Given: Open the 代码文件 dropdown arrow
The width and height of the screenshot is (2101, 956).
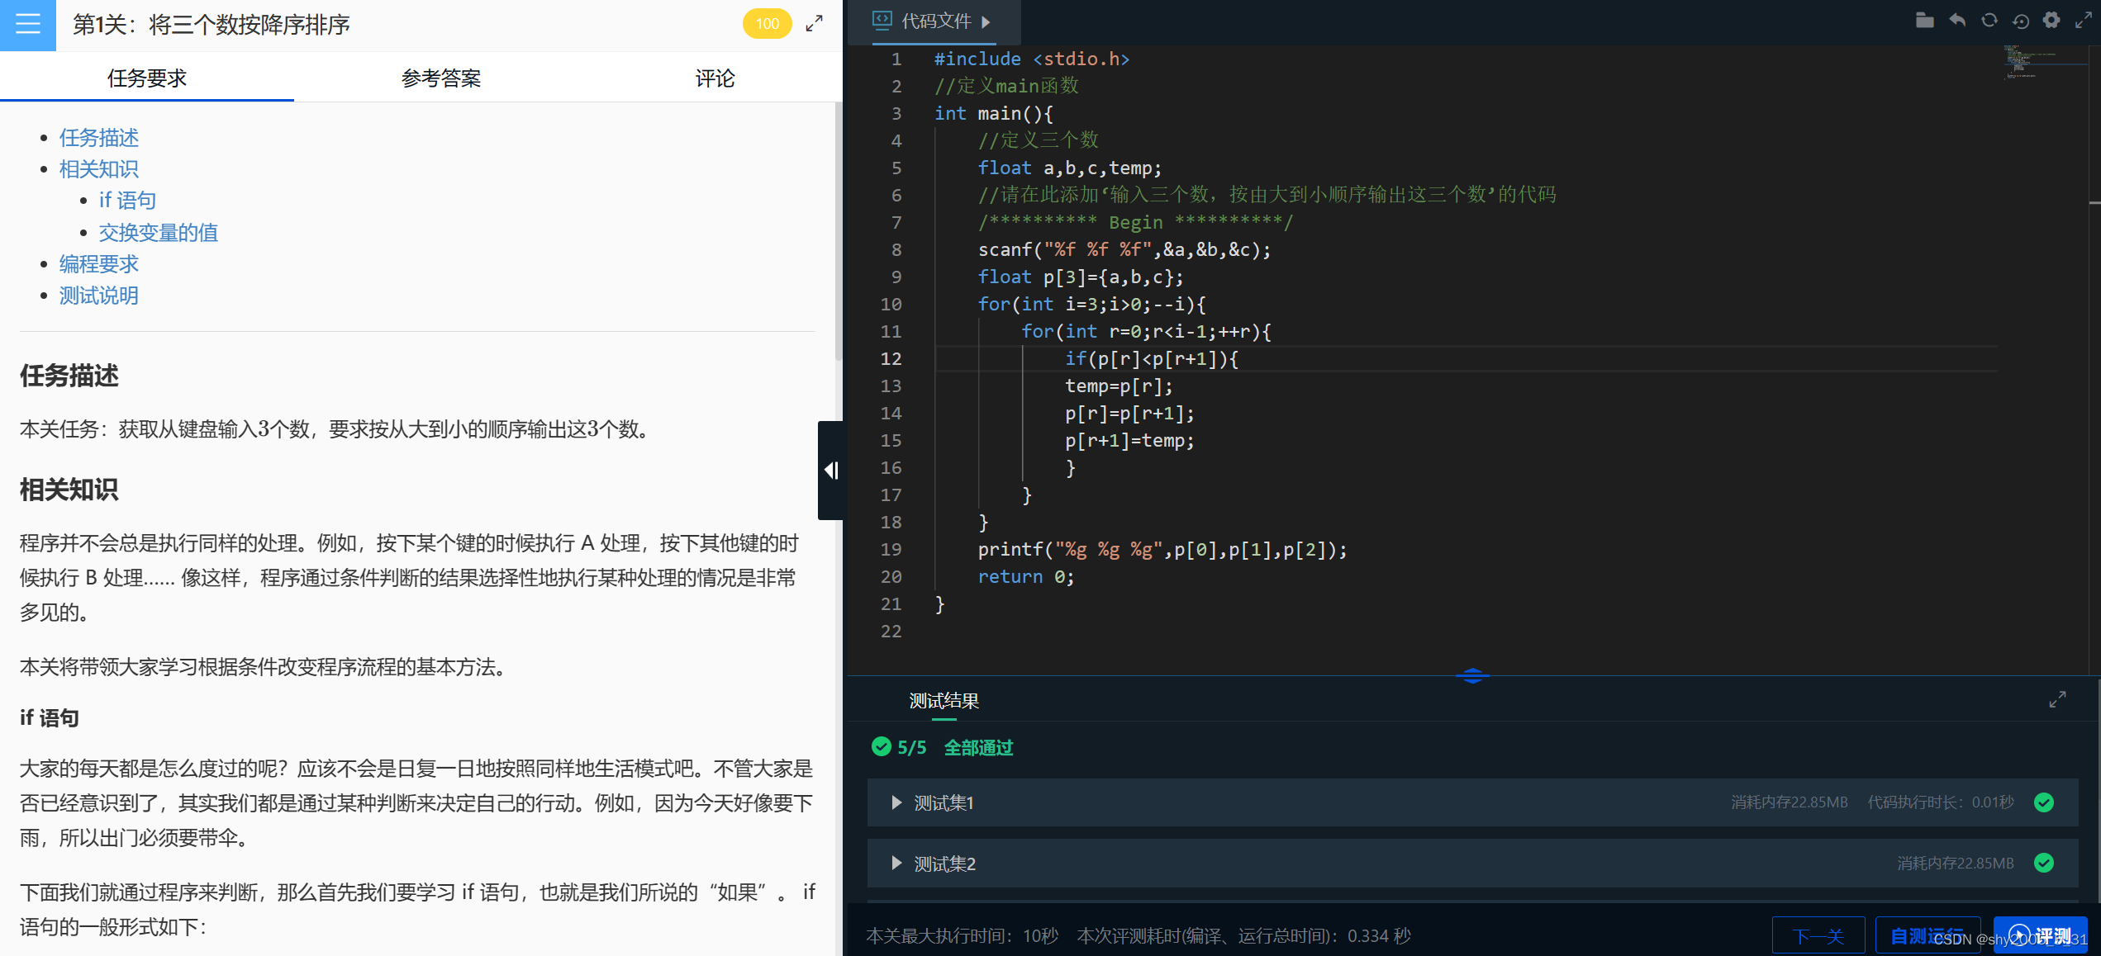Looking at the screenshot, I should pos(986,22).
